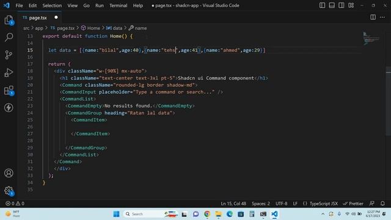Open the Go menu

pyautogui.click(x=86, y=5)
